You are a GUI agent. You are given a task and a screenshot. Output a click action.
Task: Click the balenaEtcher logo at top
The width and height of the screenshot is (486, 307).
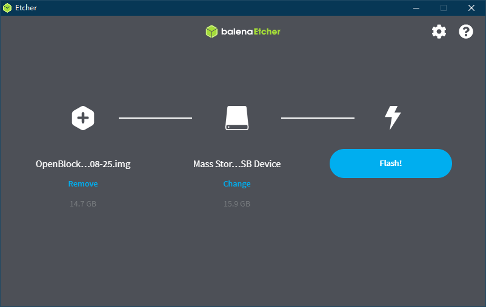click(x=243, y=31)
